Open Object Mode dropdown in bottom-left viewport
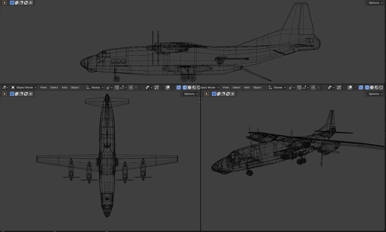This screenshot has height=232, width=386. click(x=24, y=87)
